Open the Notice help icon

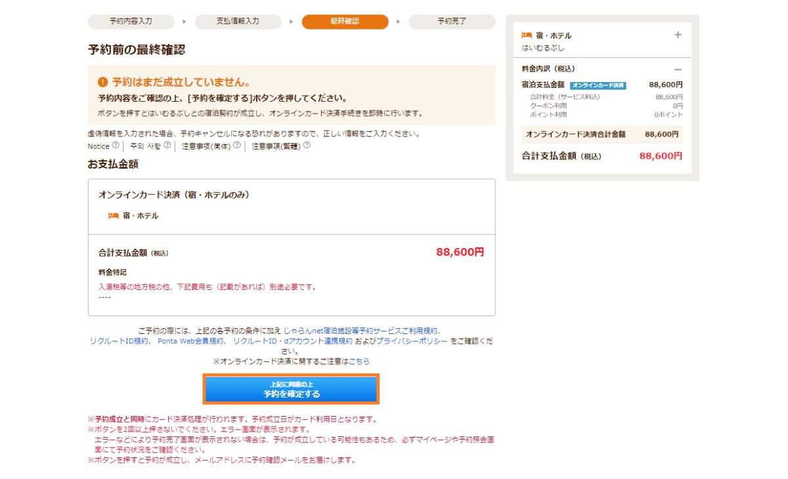click(x=116, y=146)
